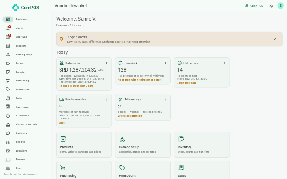Open the Purchasing shortcut tile
The height and width of the screenshot is (179, 287).
(x=84, y=170)
